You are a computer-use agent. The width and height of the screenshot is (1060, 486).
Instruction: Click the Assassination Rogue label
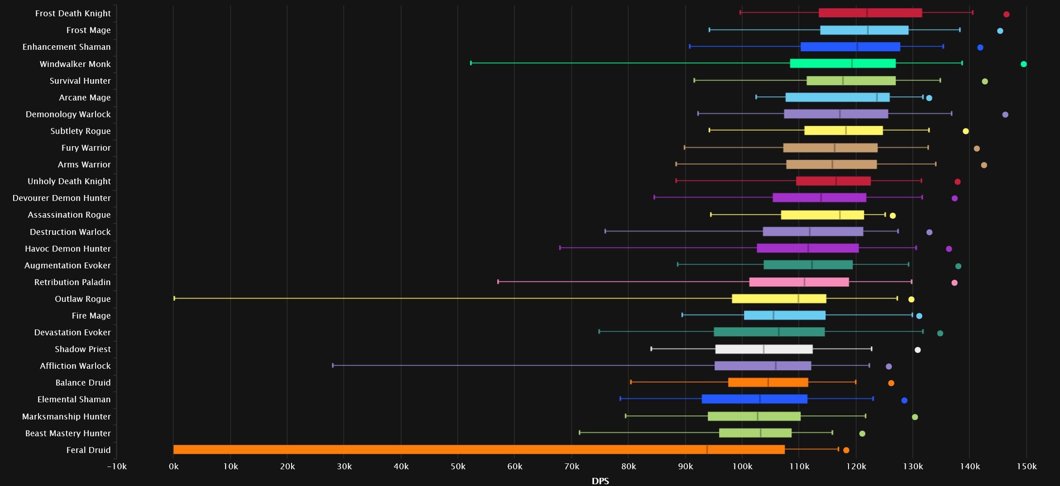pos(69,215)
